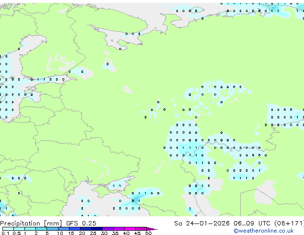Click the legend label '40'
The height and width of the screenshot is (235, 304).
click(126, 233)
